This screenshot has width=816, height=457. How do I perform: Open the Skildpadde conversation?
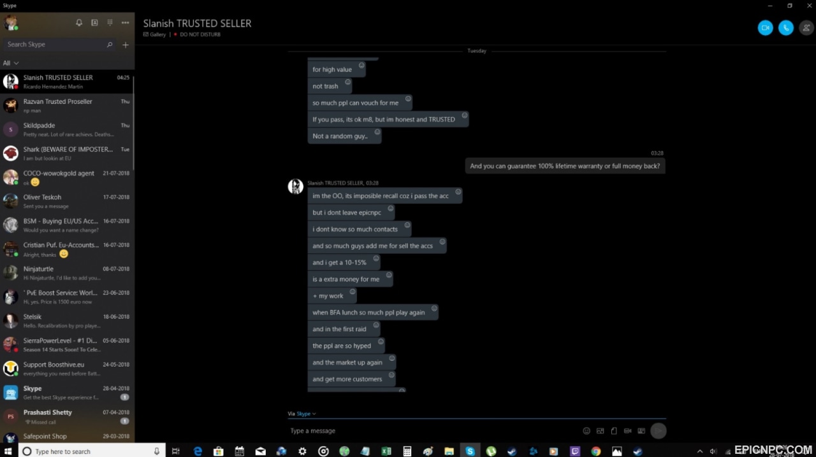coord(67,130)
